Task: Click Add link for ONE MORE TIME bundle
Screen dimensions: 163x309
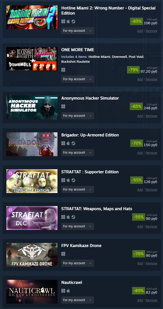Action: click(x=140, y=79)
